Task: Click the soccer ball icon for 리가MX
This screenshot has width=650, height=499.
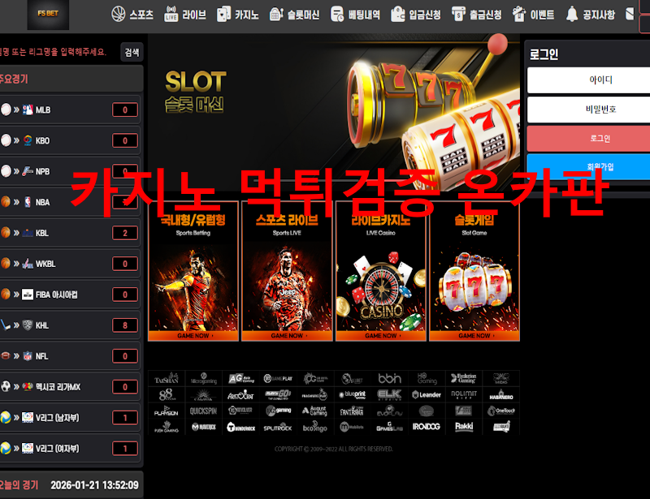Action: click(6, 387)
